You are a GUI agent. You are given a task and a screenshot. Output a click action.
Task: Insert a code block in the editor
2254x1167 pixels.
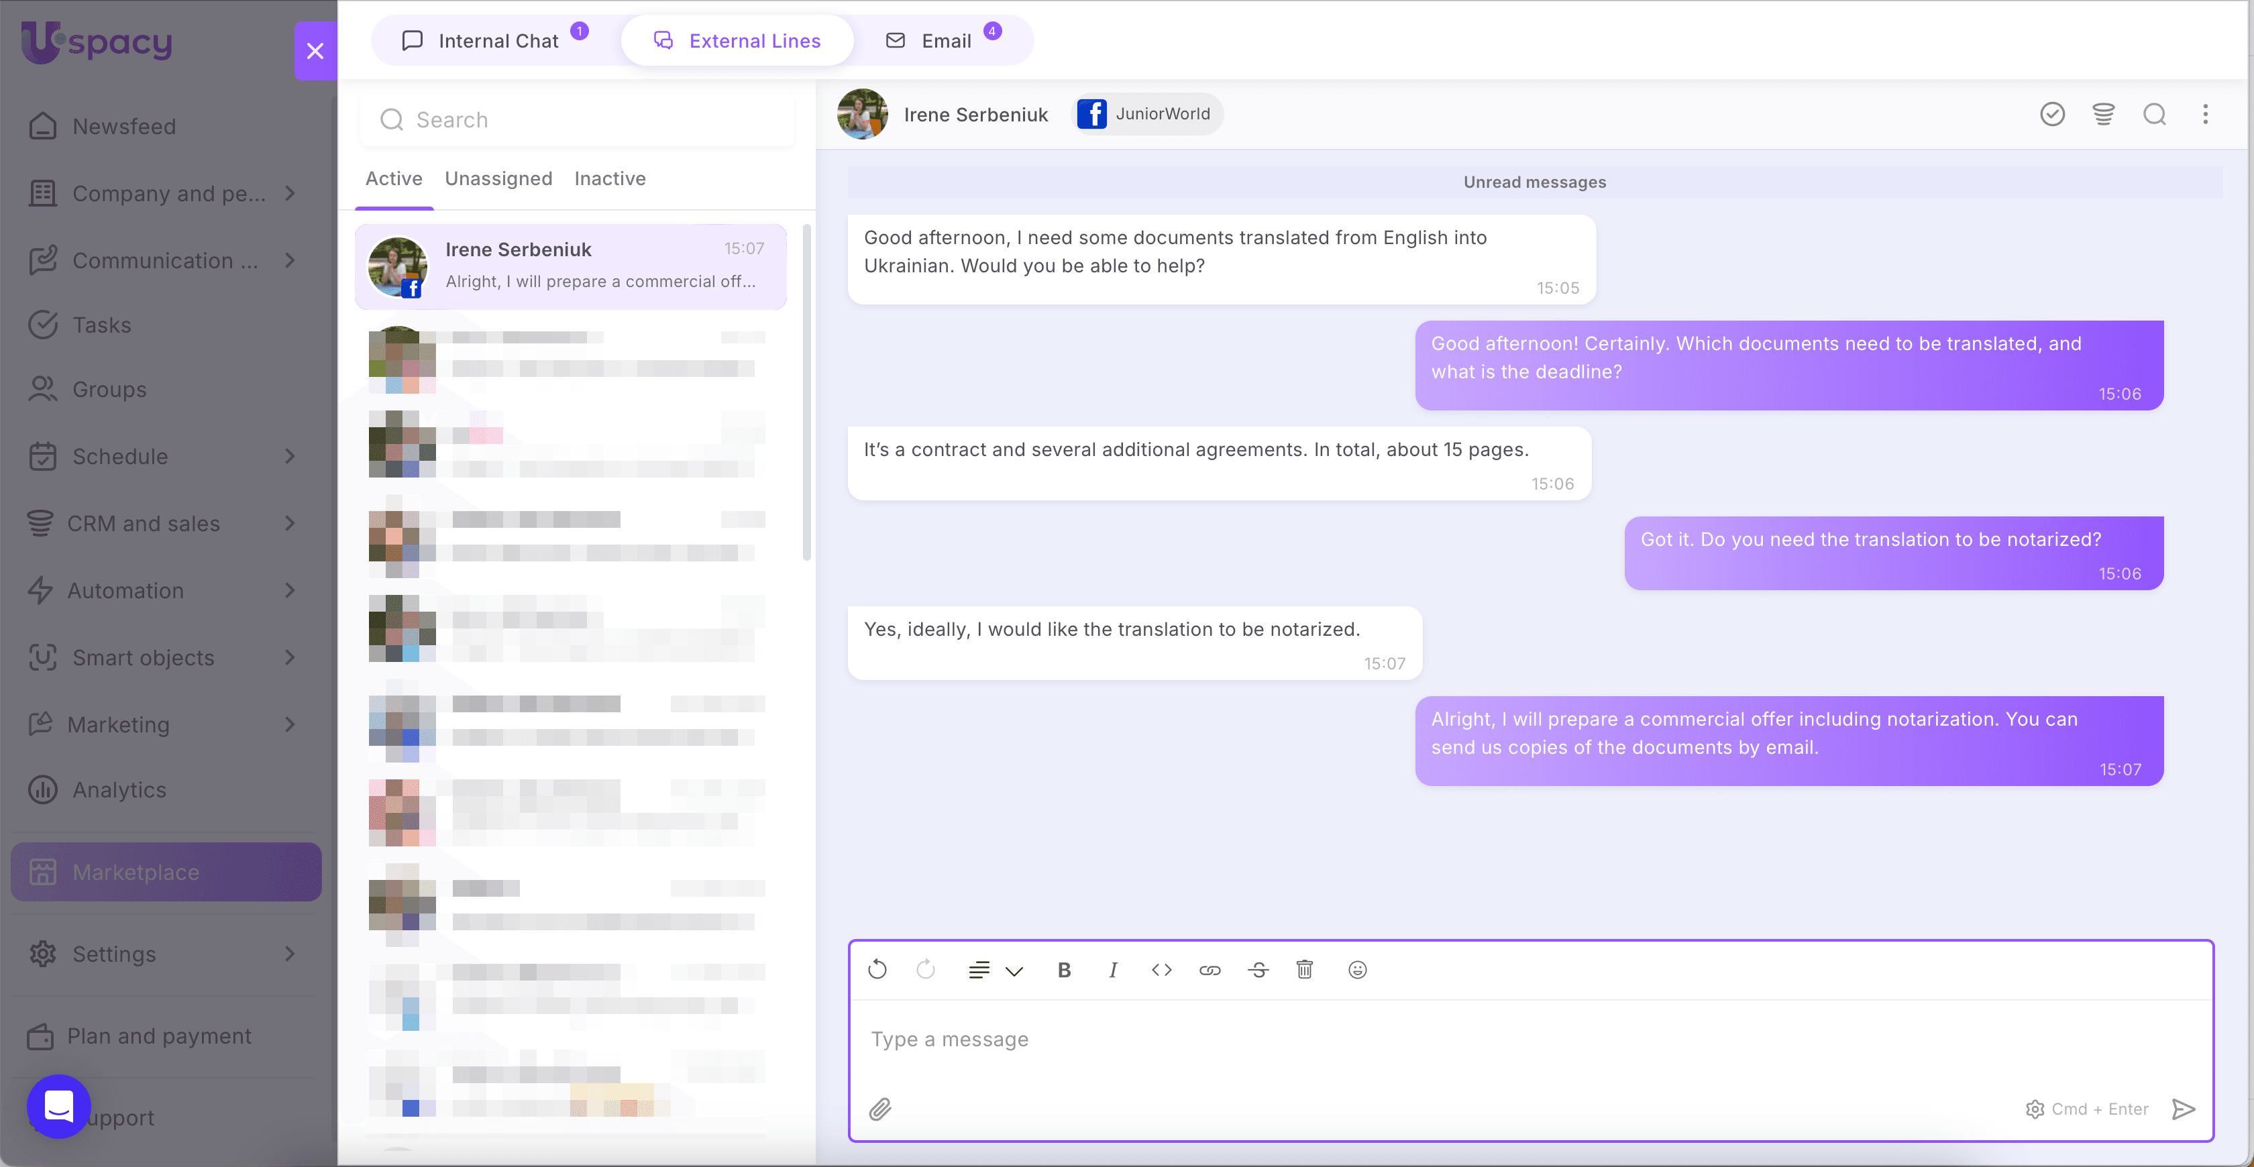coord(1161,969)
